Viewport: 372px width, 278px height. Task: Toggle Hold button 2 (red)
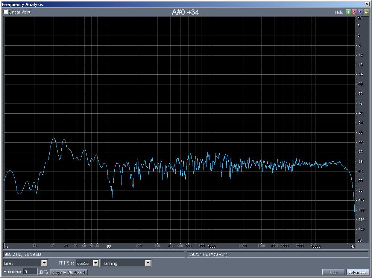(354, 12)
